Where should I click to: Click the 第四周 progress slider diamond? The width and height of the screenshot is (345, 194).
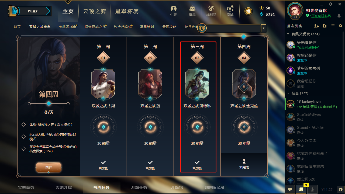tap(49, 103)
